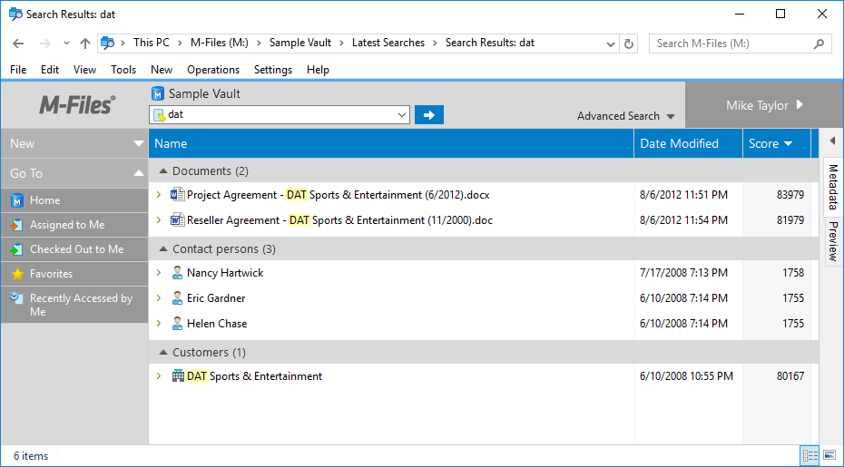The image size is (844, 467).
Task: Open the Edit menu
Action: pyautogui.click(x=50, y=70)
